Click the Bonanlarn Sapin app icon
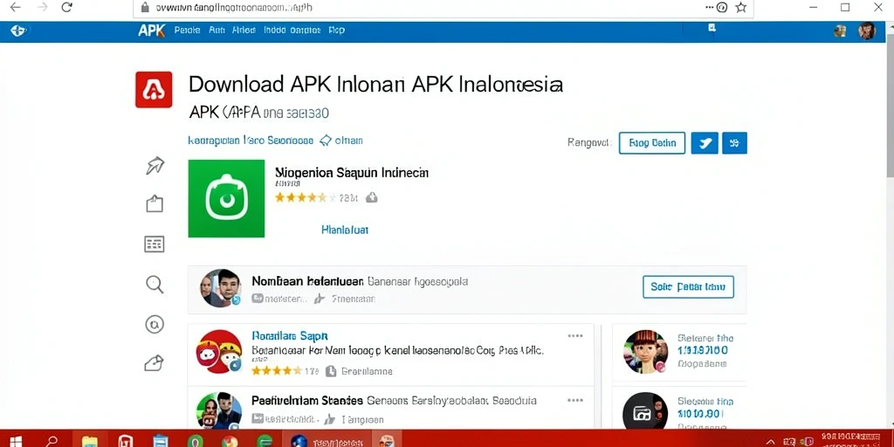The height and width of the screenshot is (447, 894). tap(219, 352)
